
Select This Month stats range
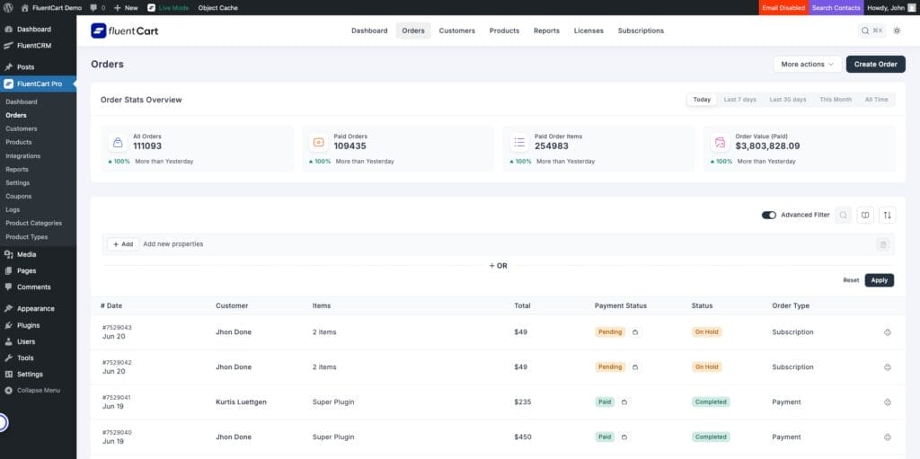(836, 100)
